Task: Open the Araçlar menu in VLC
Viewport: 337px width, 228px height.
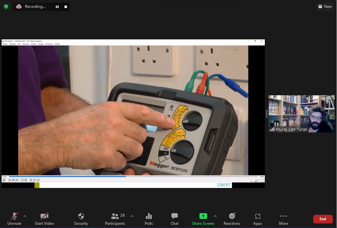Action: [x=41, y=44]
